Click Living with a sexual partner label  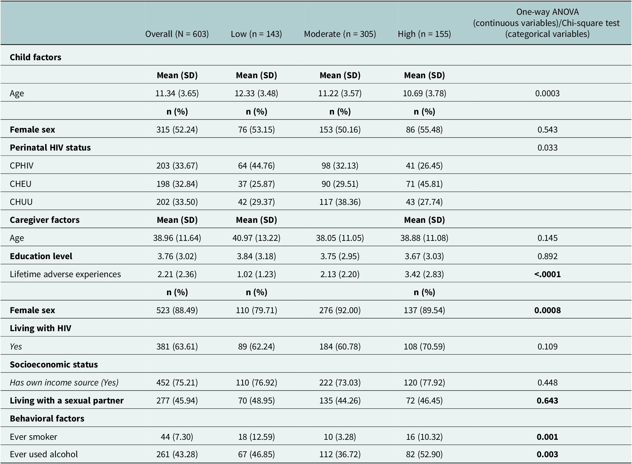tap(67, 400)
